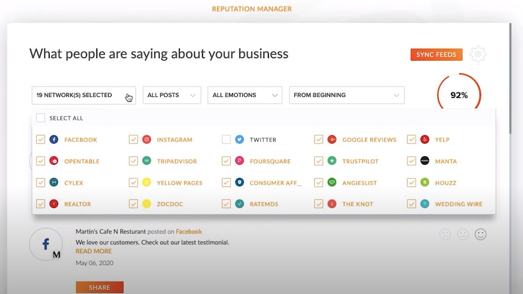
Task: Collapse the 19 Network(s) Selected dropdown
Action: pyautogui.click(x=84, y=95)
